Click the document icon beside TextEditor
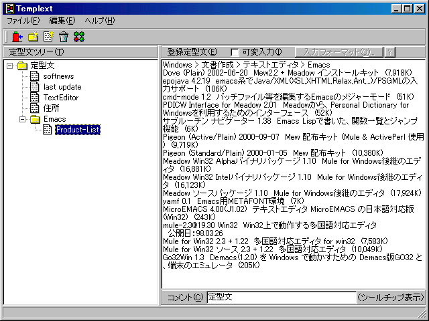This screenshot has height=321, width=429. click(x=35, y=98)
